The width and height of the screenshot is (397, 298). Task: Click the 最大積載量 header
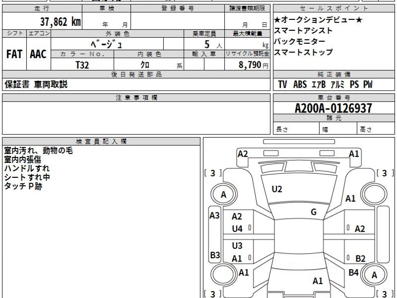(247, 33)
